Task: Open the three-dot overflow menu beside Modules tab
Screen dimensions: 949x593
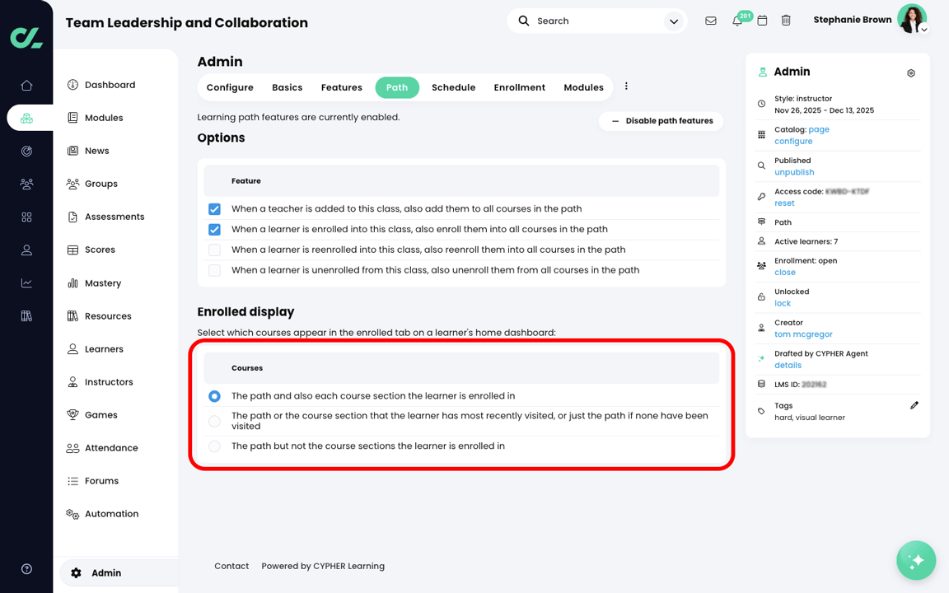Action: click(x=626, y=86)
